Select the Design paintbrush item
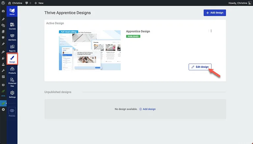The height and width of the screenshot is (144, 253). click(x=12, y=59)
